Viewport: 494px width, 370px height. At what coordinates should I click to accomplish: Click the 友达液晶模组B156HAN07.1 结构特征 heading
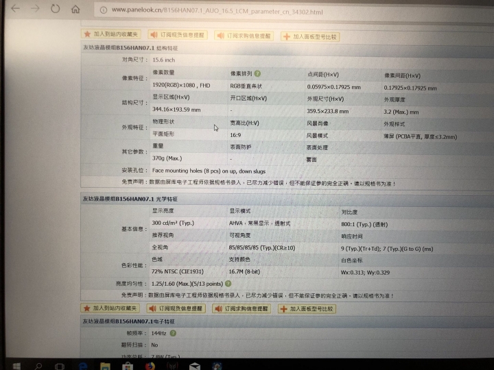[x=130, y=48]
